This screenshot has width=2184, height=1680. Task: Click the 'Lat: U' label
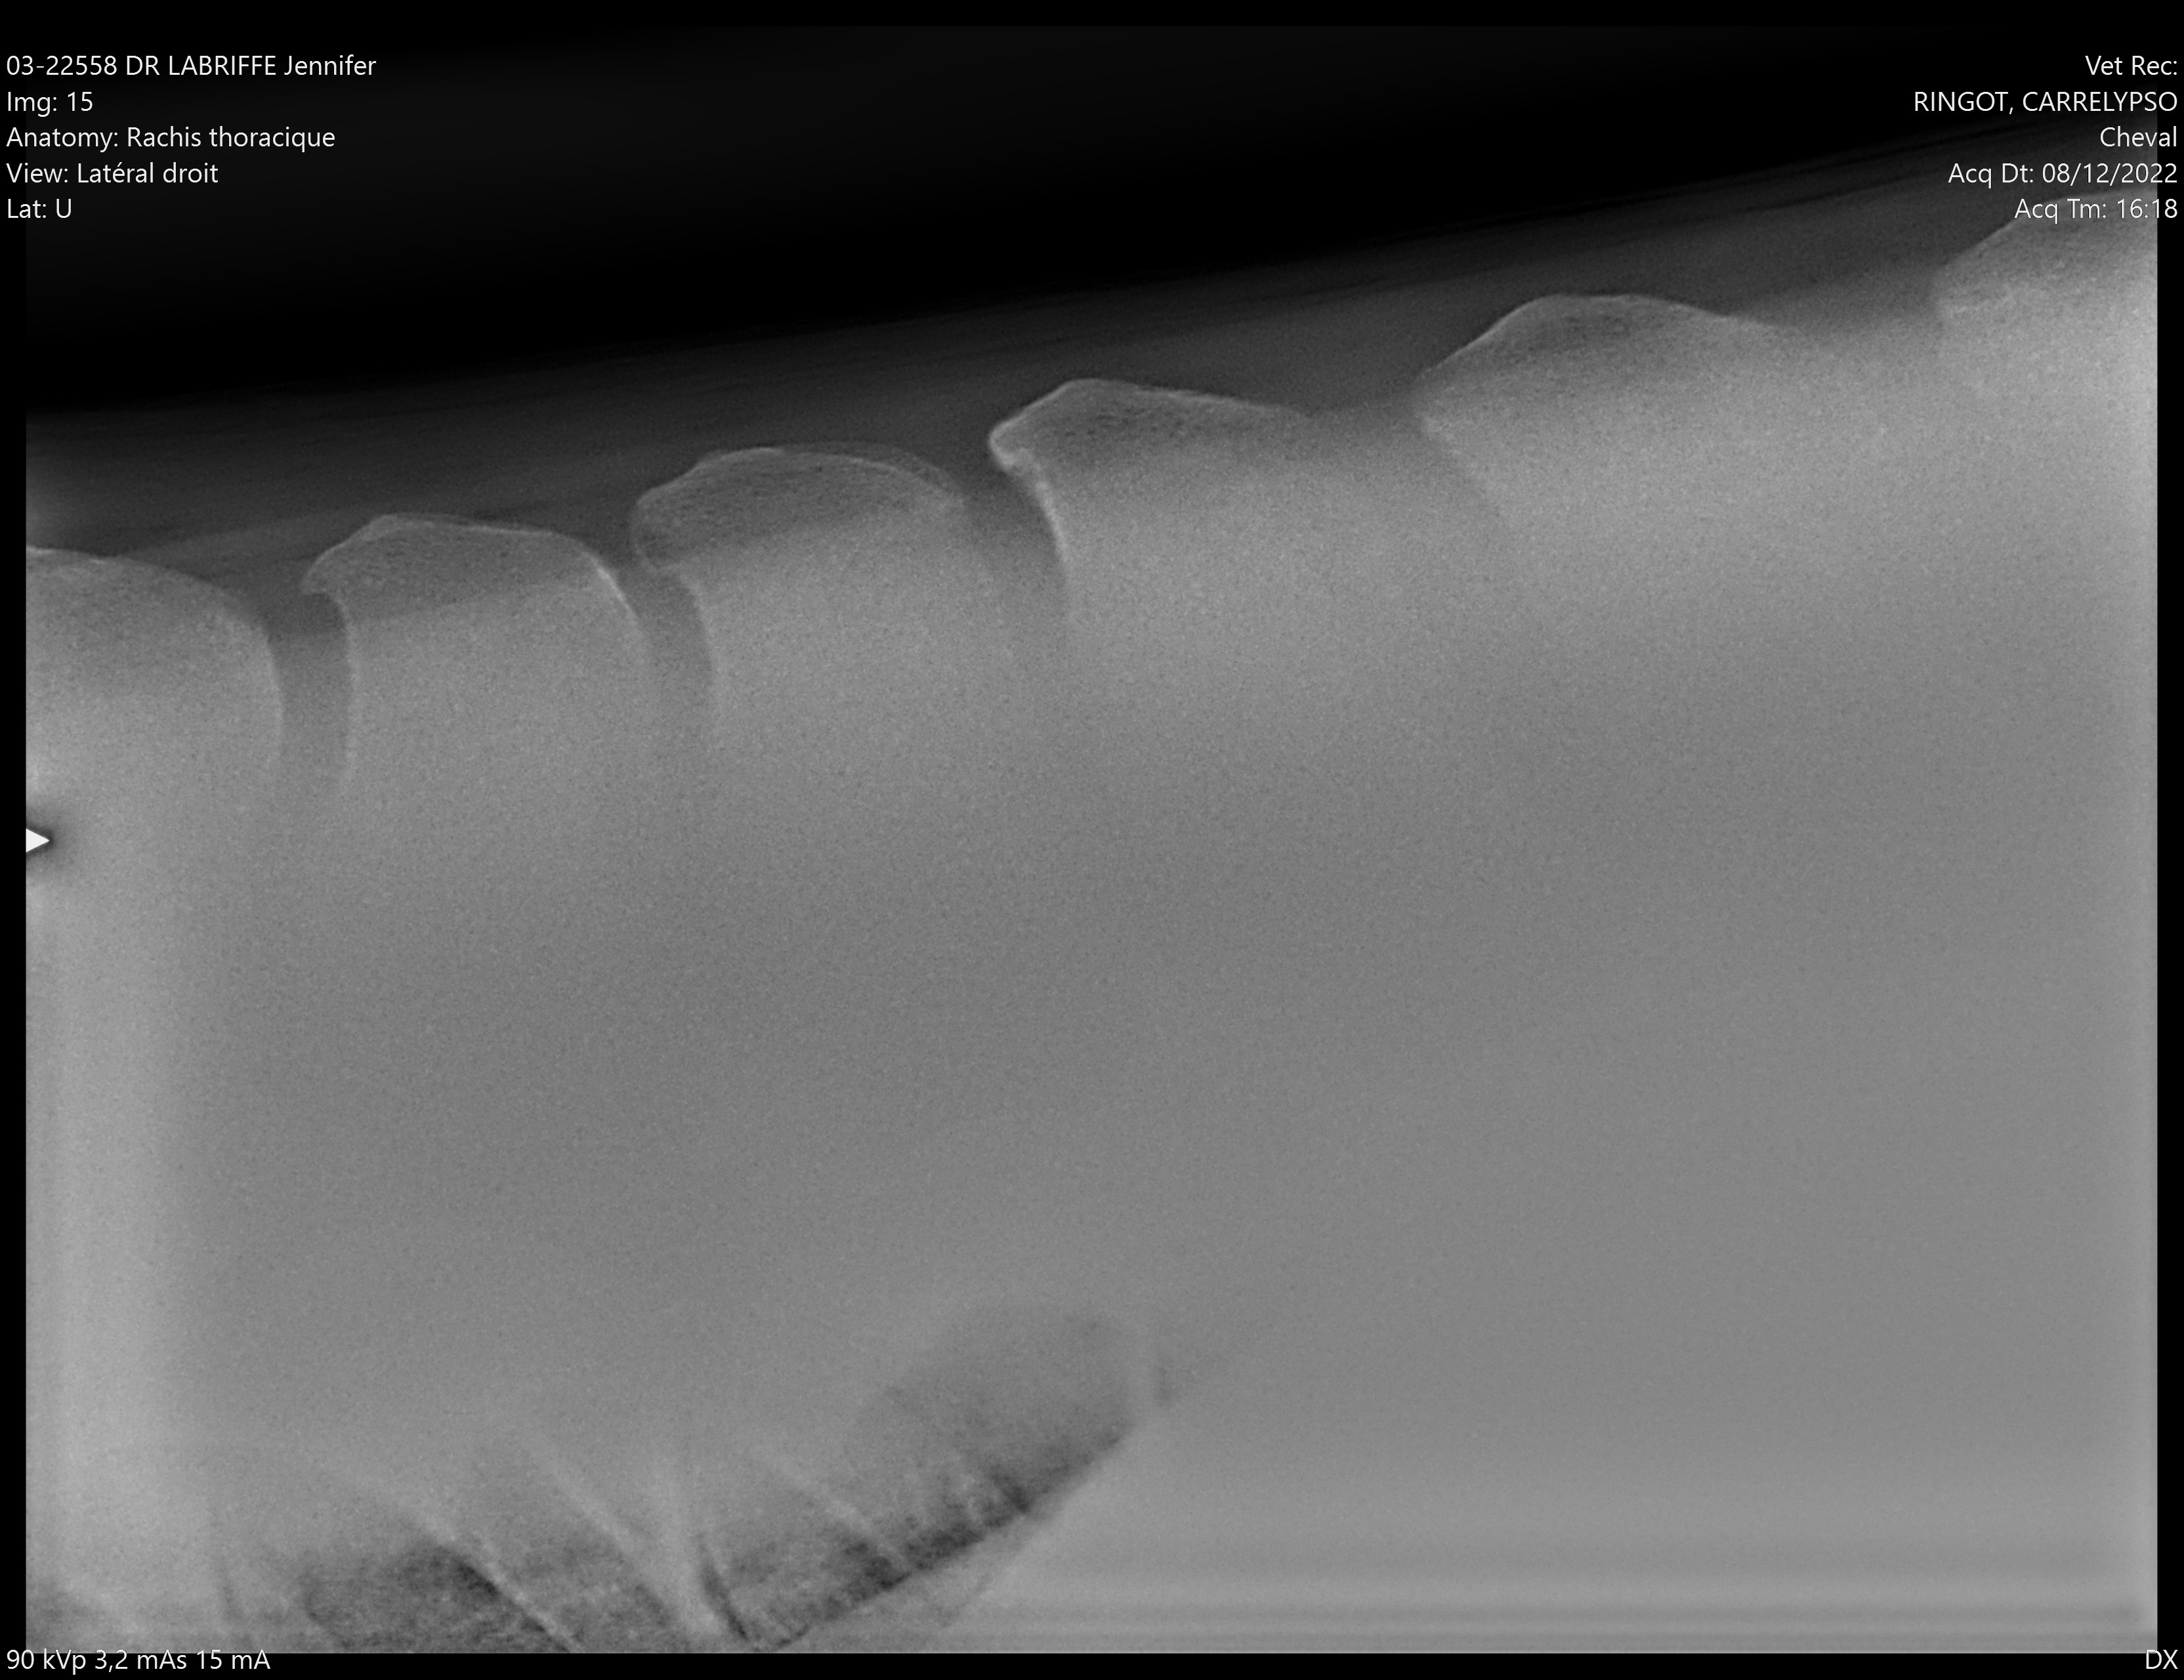[x=39, y=209]
